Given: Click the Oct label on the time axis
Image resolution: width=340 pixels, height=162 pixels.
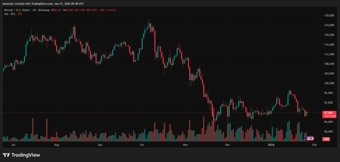Looking at the screenshot, I should pos(142,145).
